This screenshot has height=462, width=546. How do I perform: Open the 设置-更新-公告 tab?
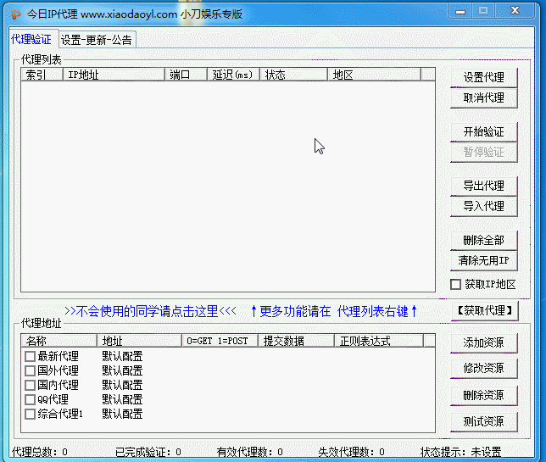point(96,40)
